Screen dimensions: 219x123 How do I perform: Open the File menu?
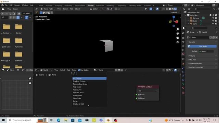pyautogui.click(x=6, y=5)
